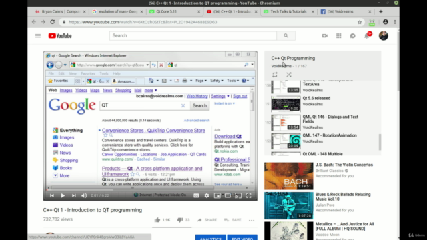This screenshot has height=240, width=427.
Task: Bookmark this page with star icon
Action: (x=360, y=22)
